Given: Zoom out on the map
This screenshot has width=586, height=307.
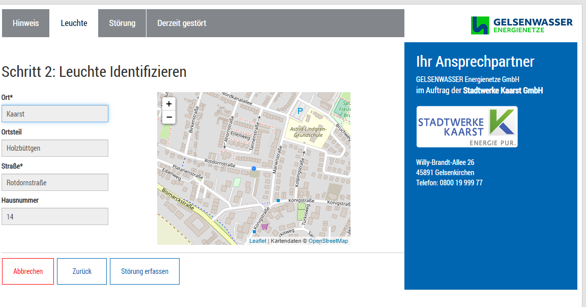Looking at the screenshot, I should (169, 117).
